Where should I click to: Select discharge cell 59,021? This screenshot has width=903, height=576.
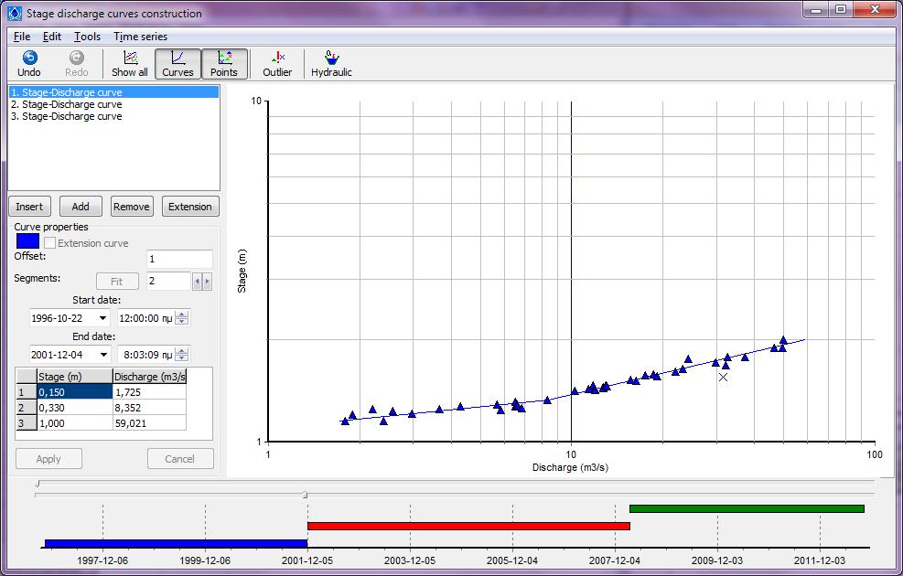point(150,423)
